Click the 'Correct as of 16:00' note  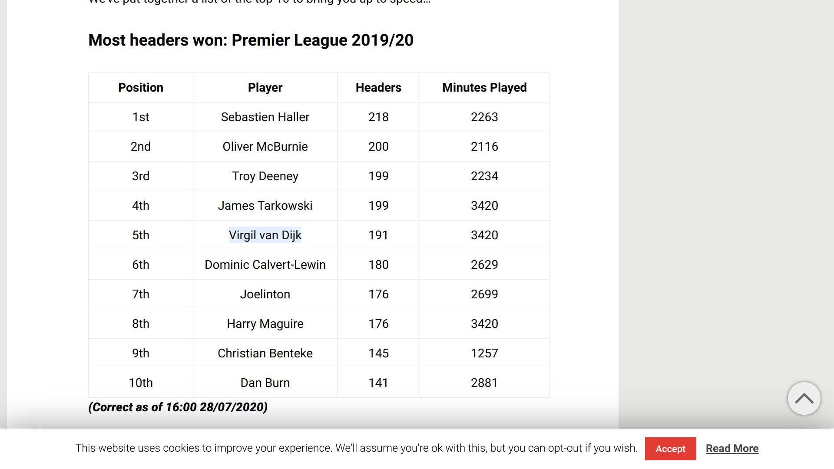(x=178, y=407)
